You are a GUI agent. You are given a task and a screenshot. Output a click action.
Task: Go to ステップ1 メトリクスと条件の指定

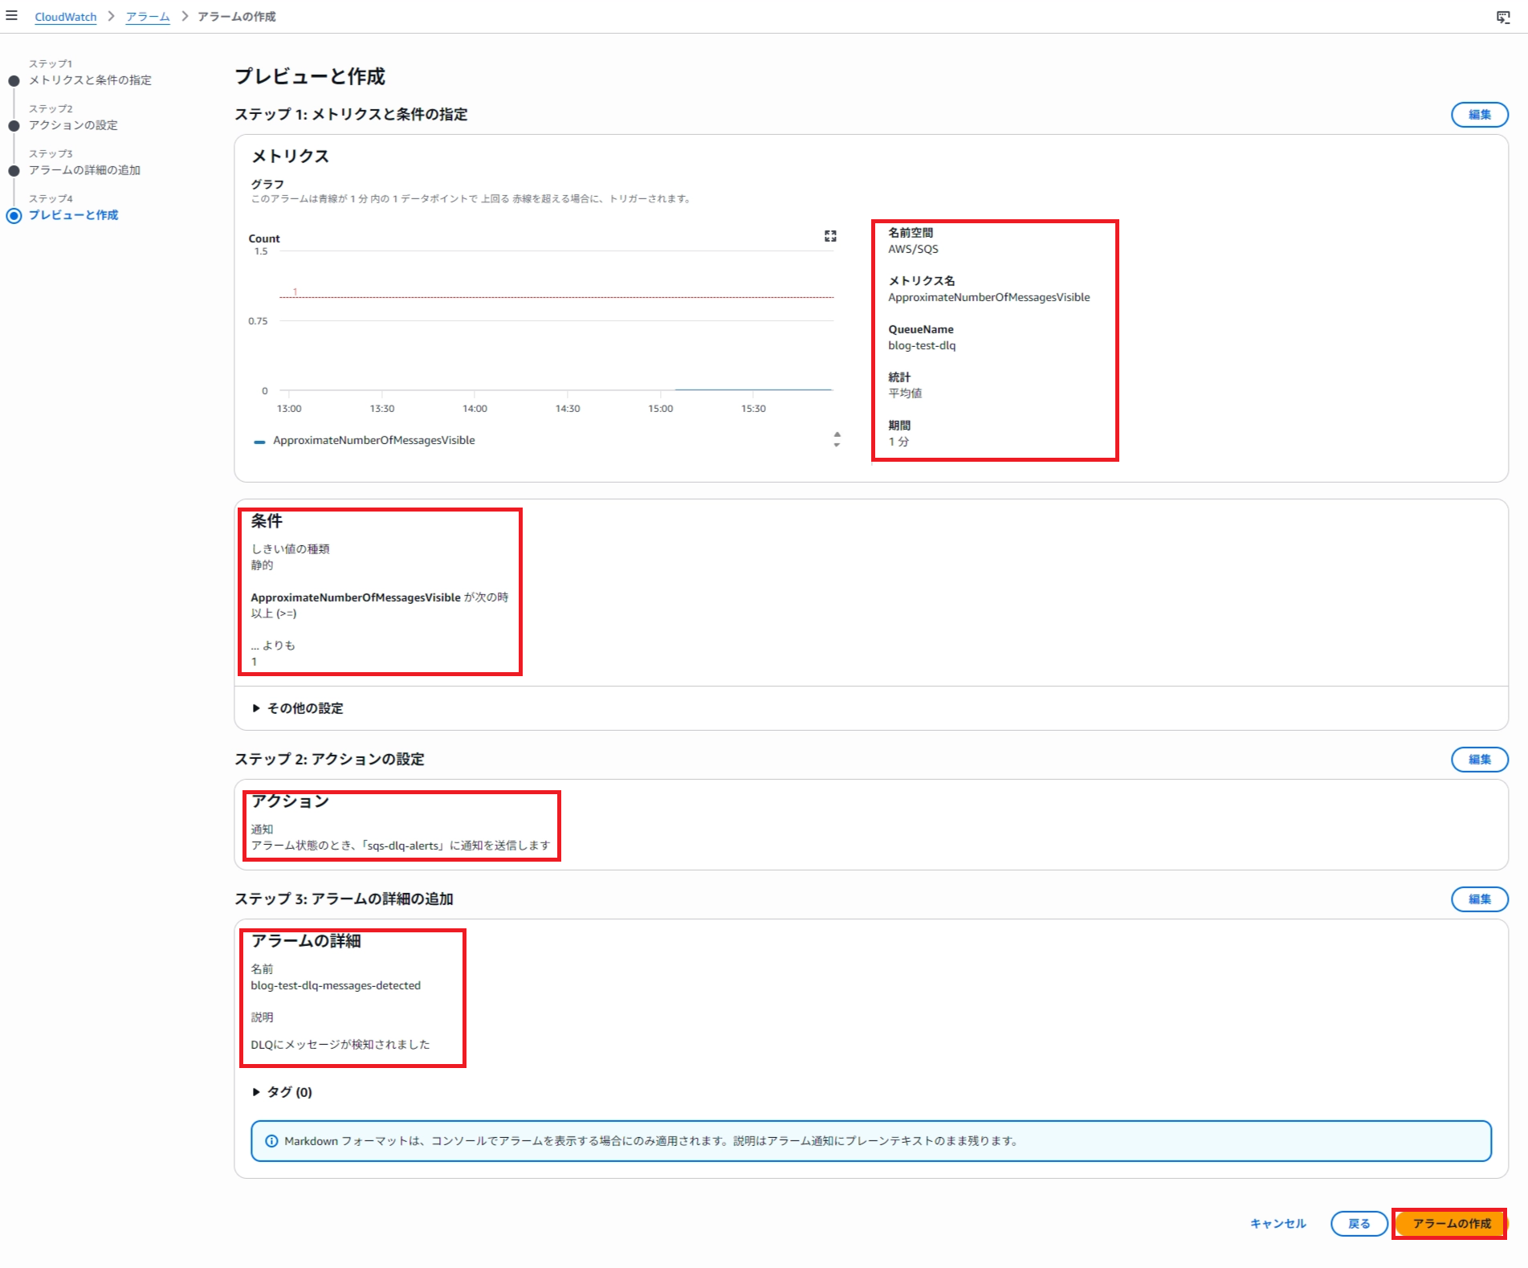(90, 80)
